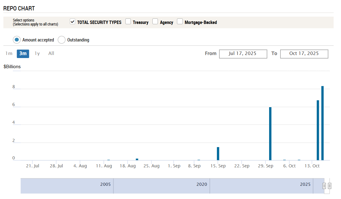
Task: Enable the Treasury checkbox
Action: pos(128,21)
